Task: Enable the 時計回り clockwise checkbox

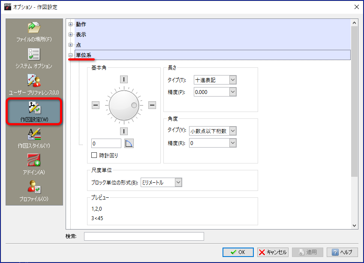Action: pos(94,155)
